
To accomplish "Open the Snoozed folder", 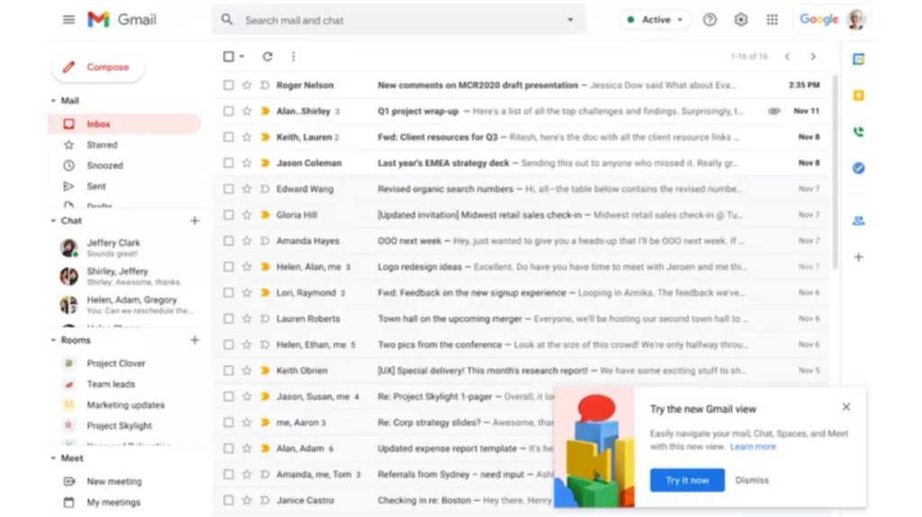I will [104, 165].
